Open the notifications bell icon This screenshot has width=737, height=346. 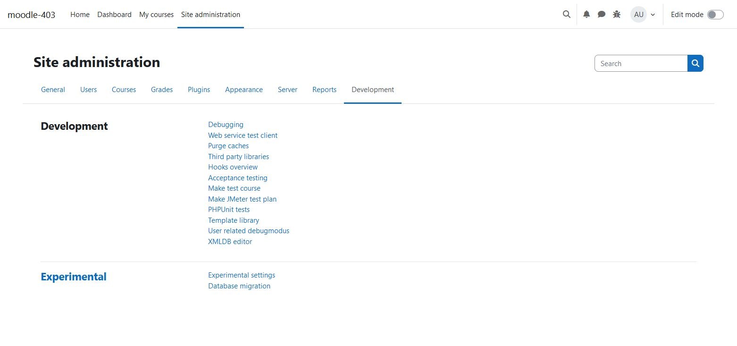[x=586, y=14]
